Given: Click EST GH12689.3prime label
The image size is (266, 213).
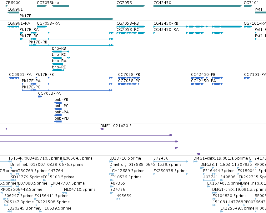Looking at the screenshot, I should pyautogui.click(x=128, y=171).
